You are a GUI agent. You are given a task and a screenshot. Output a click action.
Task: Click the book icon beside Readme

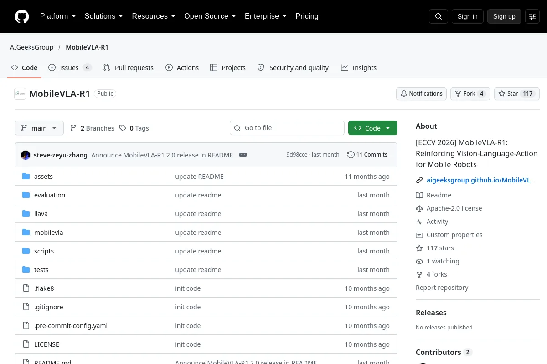coord(419,195)
